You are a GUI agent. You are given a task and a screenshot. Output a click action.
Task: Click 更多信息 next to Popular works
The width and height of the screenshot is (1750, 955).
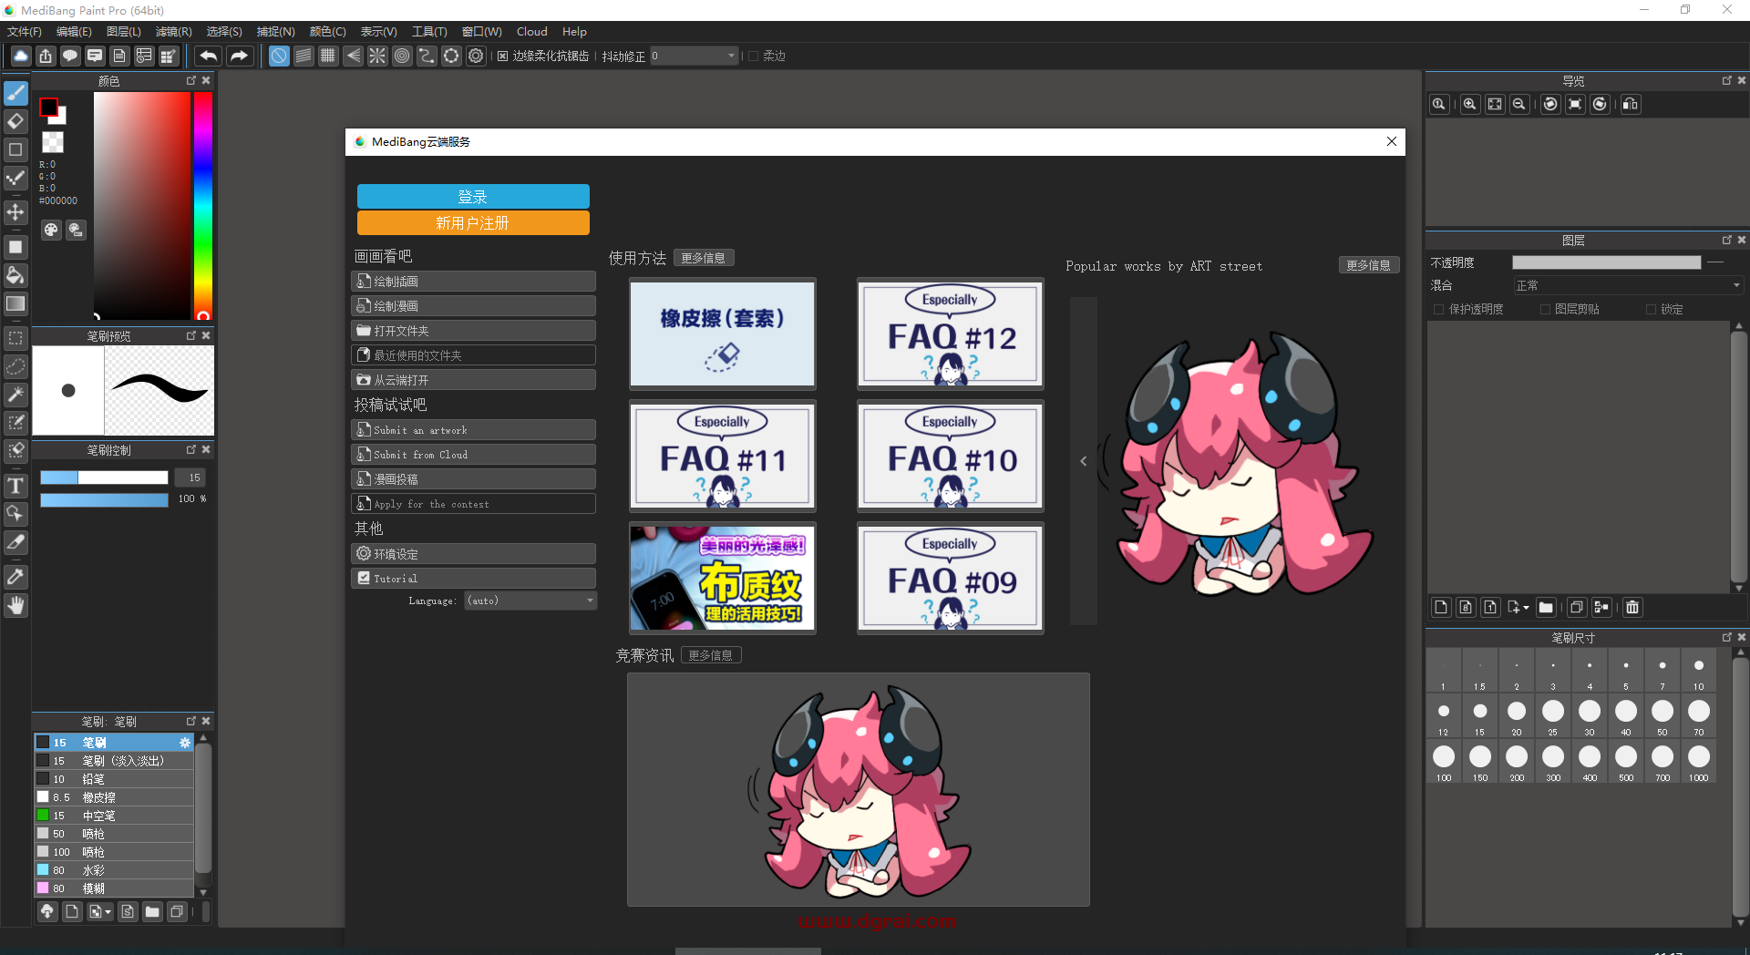[1368, 265]
